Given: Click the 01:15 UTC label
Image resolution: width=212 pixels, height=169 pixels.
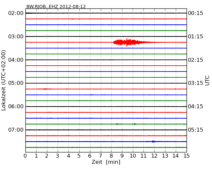Looking at the screenshot, I should (195, 36).
